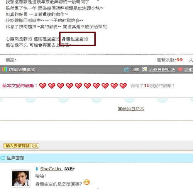
Task: Click the laughing emoji in the comment
Action: (86, 182)
